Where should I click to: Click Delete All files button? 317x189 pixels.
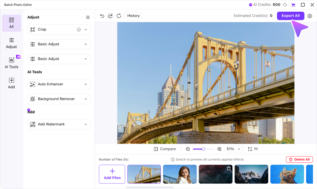[299, 159]
